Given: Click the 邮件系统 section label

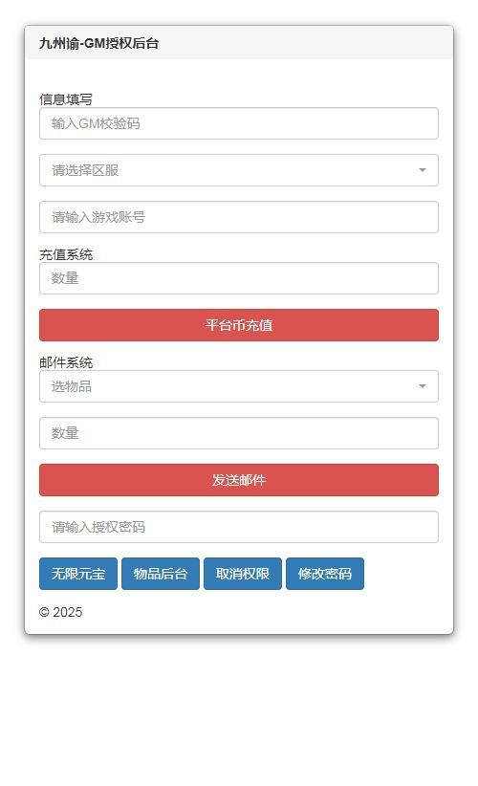Looking at the screenshot, I should click(66, 362).
